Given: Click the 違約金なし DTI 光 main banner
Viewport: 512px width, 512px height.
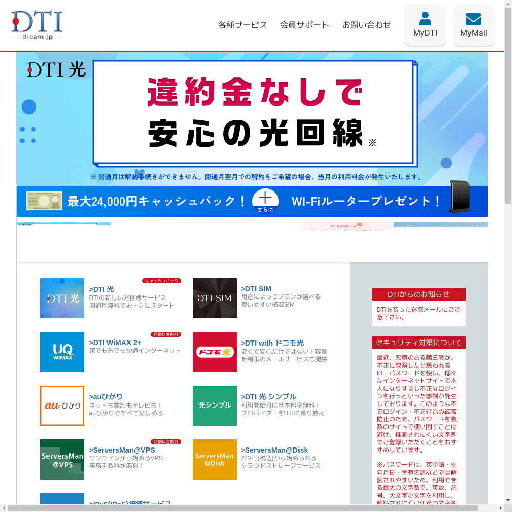Looking at the screenshot, I should [x=252, y=118].
